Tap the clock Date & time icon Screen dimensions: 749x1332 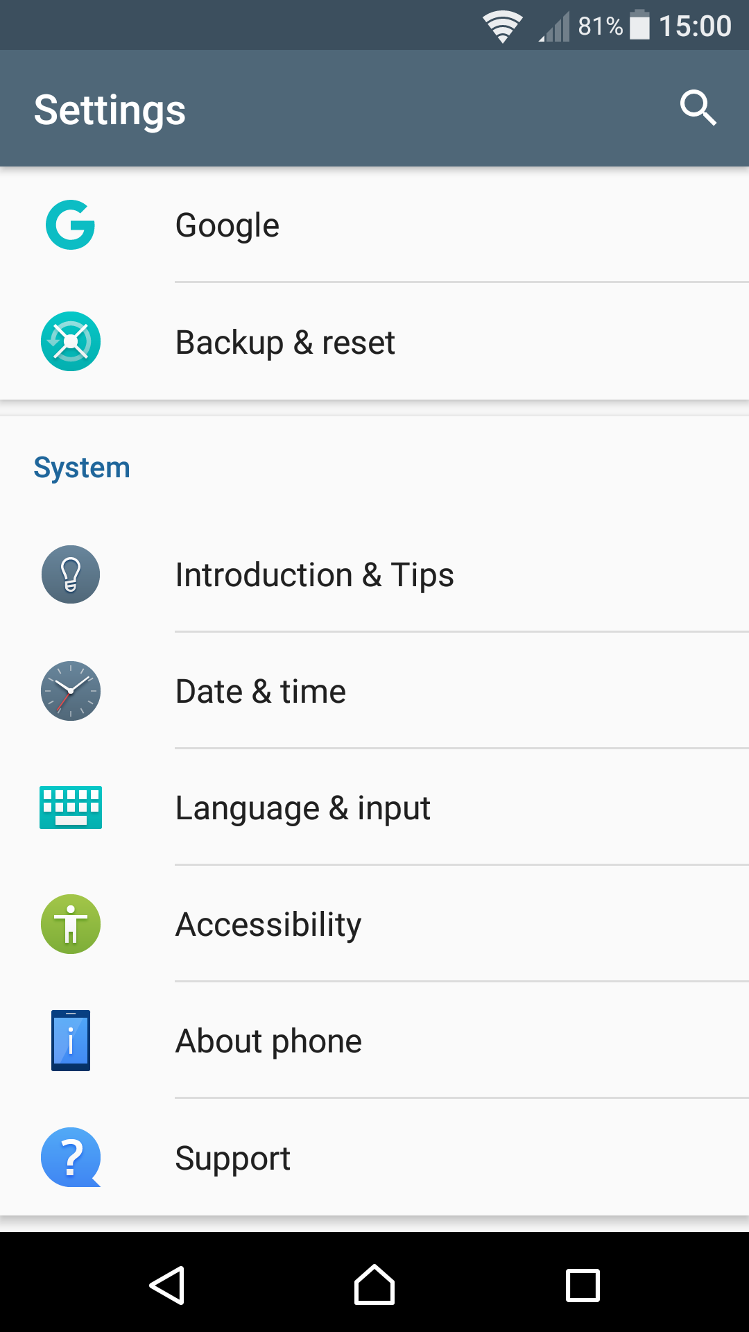[x=70, y=691]
